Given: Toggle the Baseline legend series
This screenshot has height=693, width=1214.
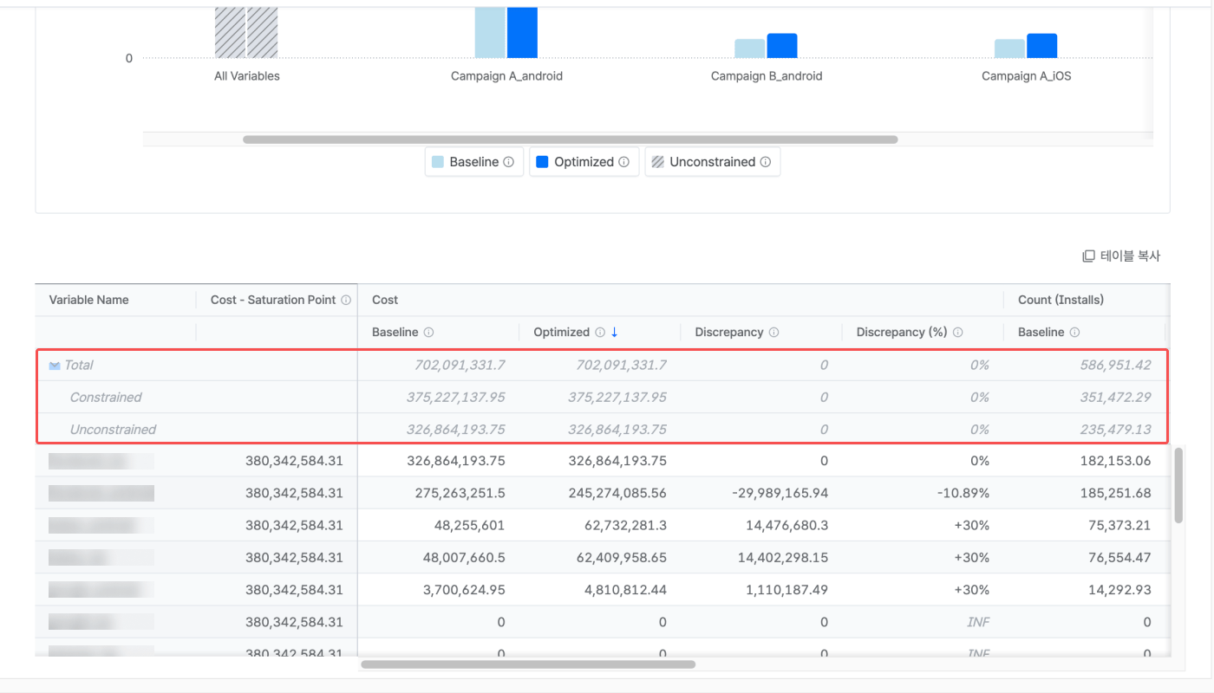Looking at the screenshot, I should point(473,162).
